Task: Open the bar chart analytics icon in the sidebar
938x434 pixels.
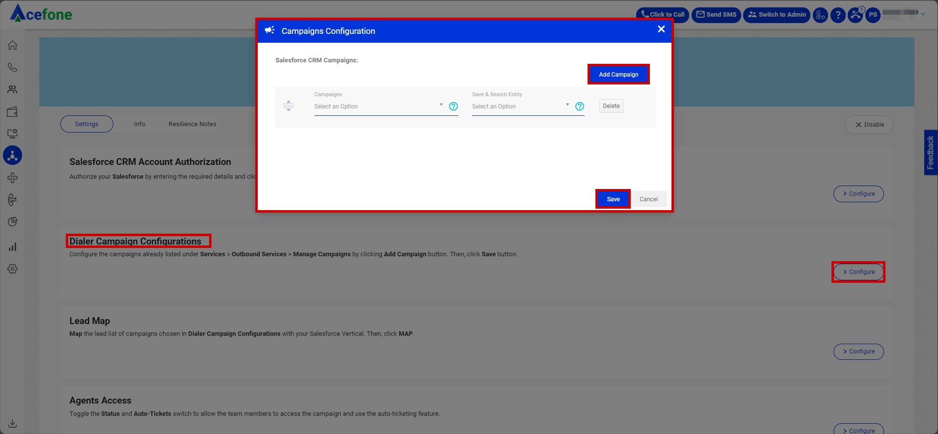Action: point(13,246)
